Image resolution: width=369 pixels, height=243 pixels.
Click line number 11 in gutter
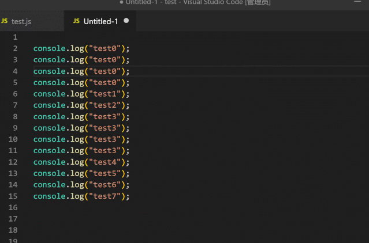pos(13,151)
